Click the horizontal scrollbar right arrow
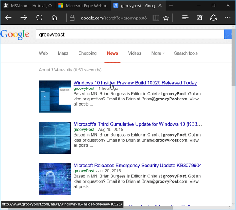Image resolution: width=236 pixels, height=210 pixels. [x=230, y=207]
